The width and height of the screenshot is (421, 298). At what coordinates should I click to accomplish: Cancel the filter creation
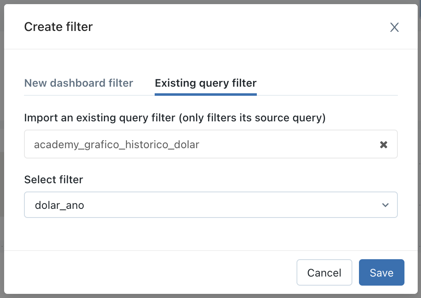coord(324,272)
